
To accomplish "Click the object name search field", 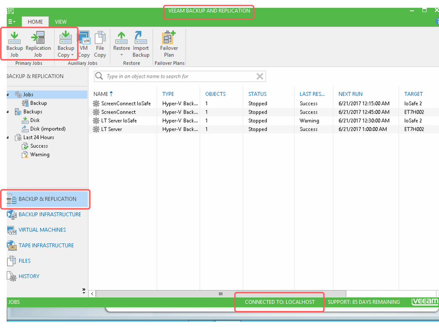I will [x=176, y=76].
